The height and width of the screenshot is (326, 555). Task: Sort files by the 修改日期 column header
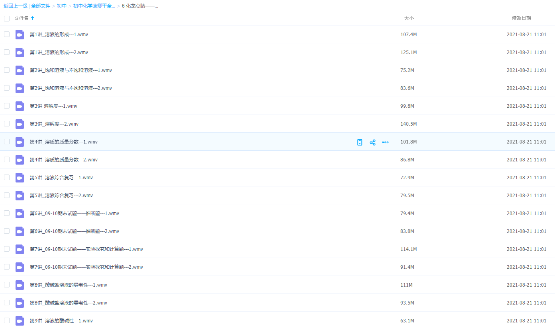point(521,18)
